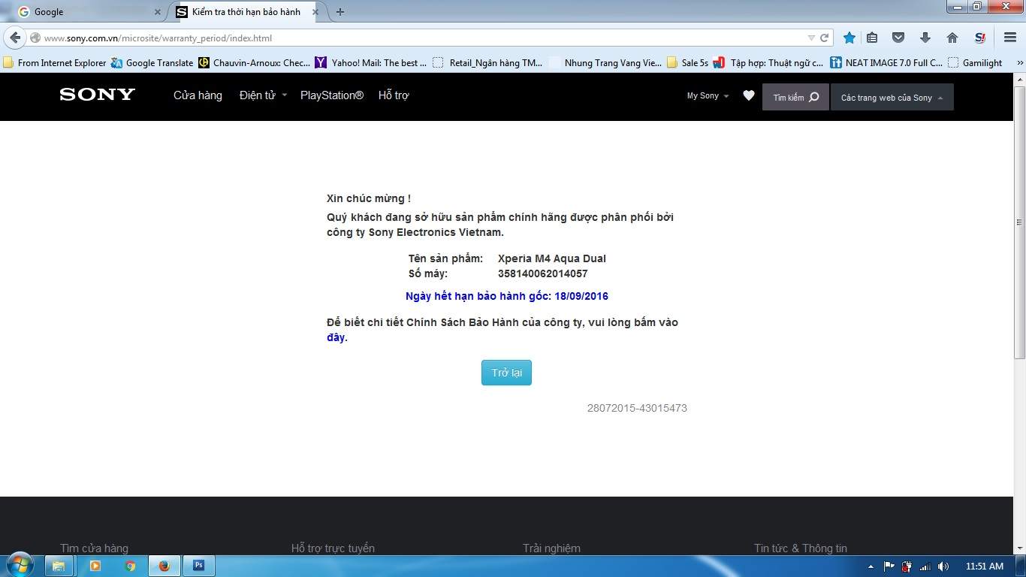Click the browser Back arrow button
The image size is (1026, 577).
15,38
